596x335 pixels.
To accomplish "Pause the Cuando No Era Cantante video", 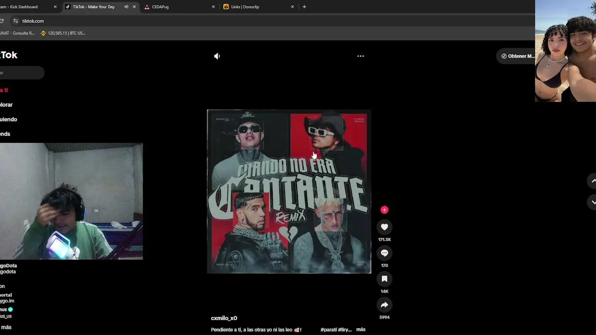I will [x=289, y=191].
